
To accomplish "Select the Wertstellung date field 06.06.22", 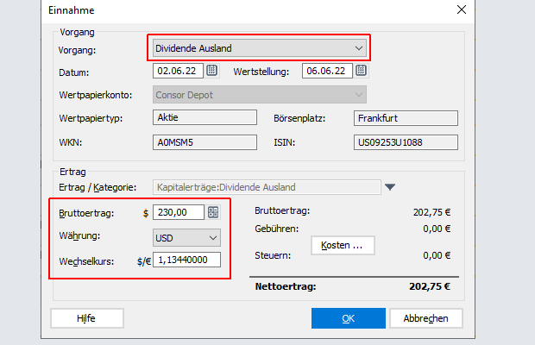I will pos(327,71).
